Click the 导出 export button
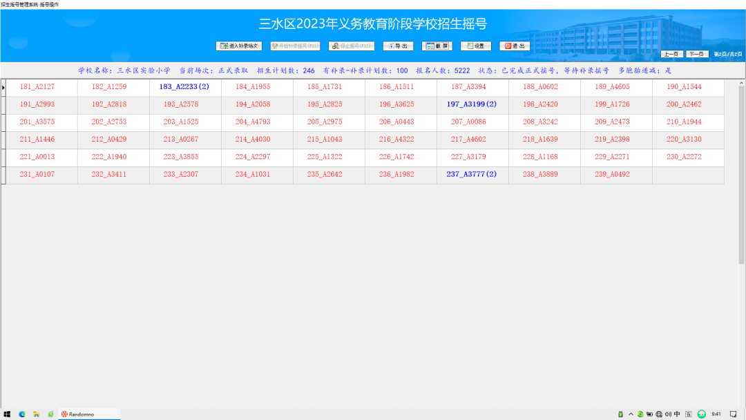This screenshot has height=420, width=746. pyautogui.click(x=399, y=46)
